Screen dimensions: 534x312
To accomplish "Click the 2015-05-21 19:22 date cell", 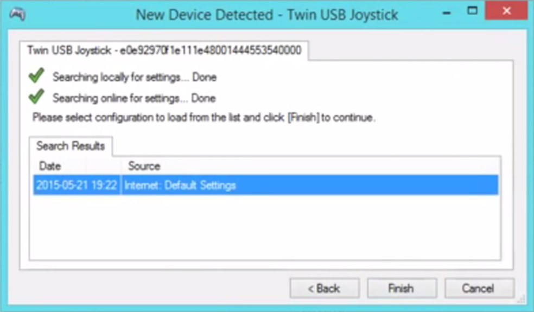I will (77, 186).
